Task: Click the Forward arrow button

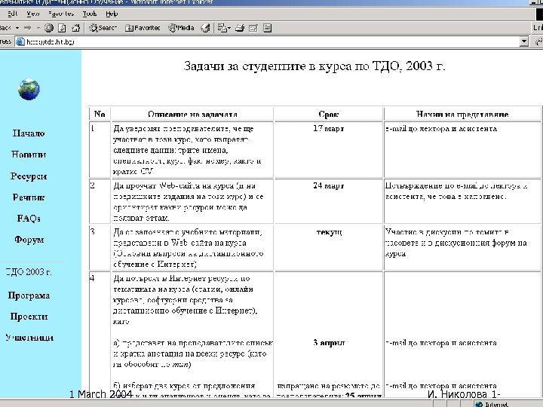Action: (29, 28)
